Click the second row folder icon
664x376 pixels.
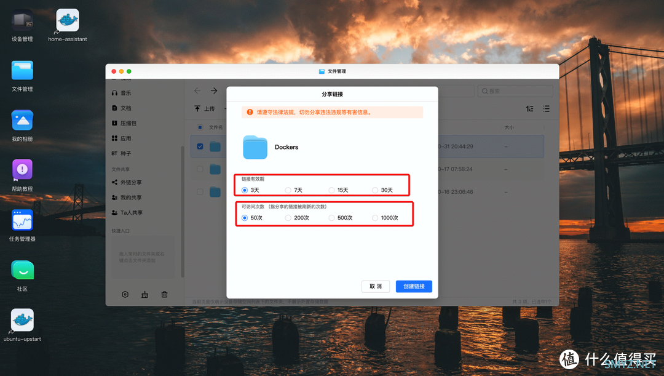click(215, 169)
